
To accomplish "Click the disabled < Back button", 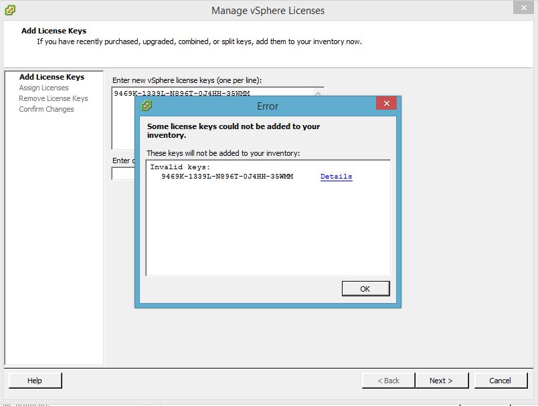I will coord(388,381).
